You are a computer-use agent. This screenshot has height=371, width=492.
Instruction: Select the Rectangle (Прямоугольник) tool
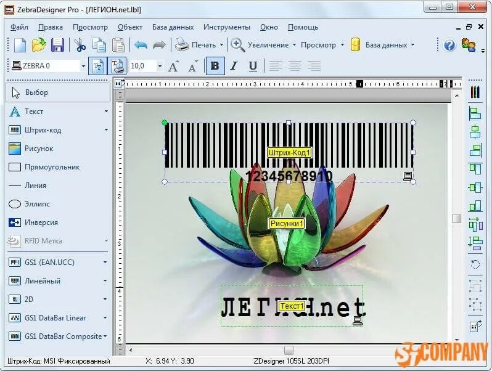[x=44, y=167]
